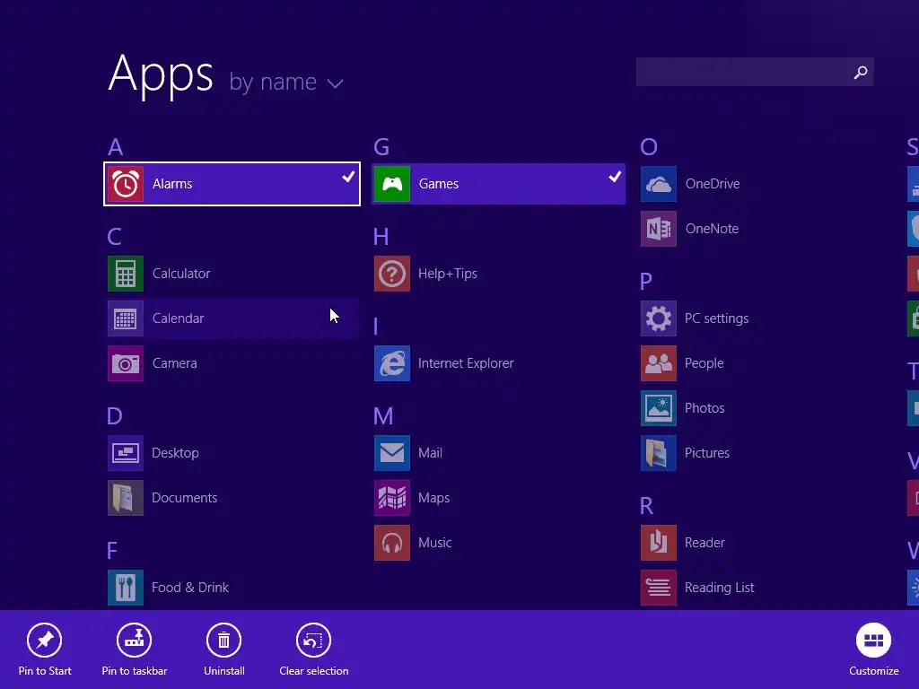Click the 'Help+Tips' label

[448, 274]
